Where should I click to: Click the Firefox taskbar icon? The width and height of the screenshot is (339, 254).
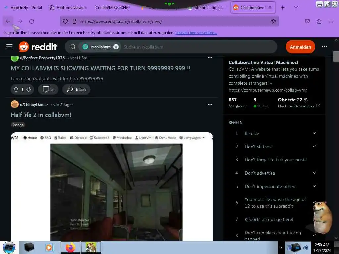pyautogui.click(x=71, y=247)
